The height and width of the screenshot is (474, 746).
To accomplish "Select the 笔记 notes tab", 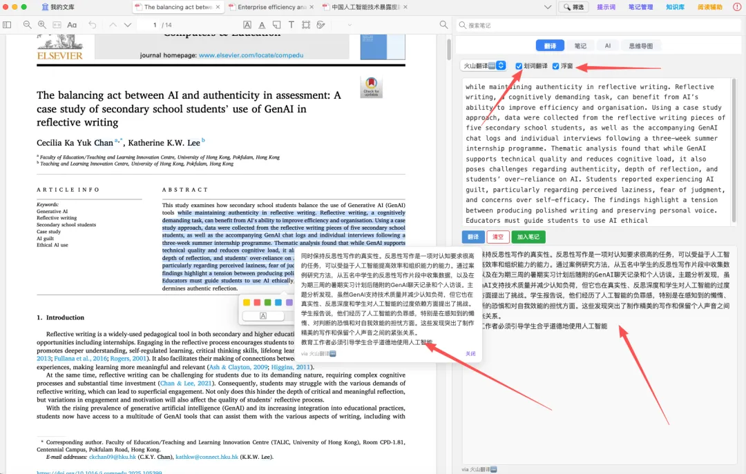I will [x=580, y=46].
